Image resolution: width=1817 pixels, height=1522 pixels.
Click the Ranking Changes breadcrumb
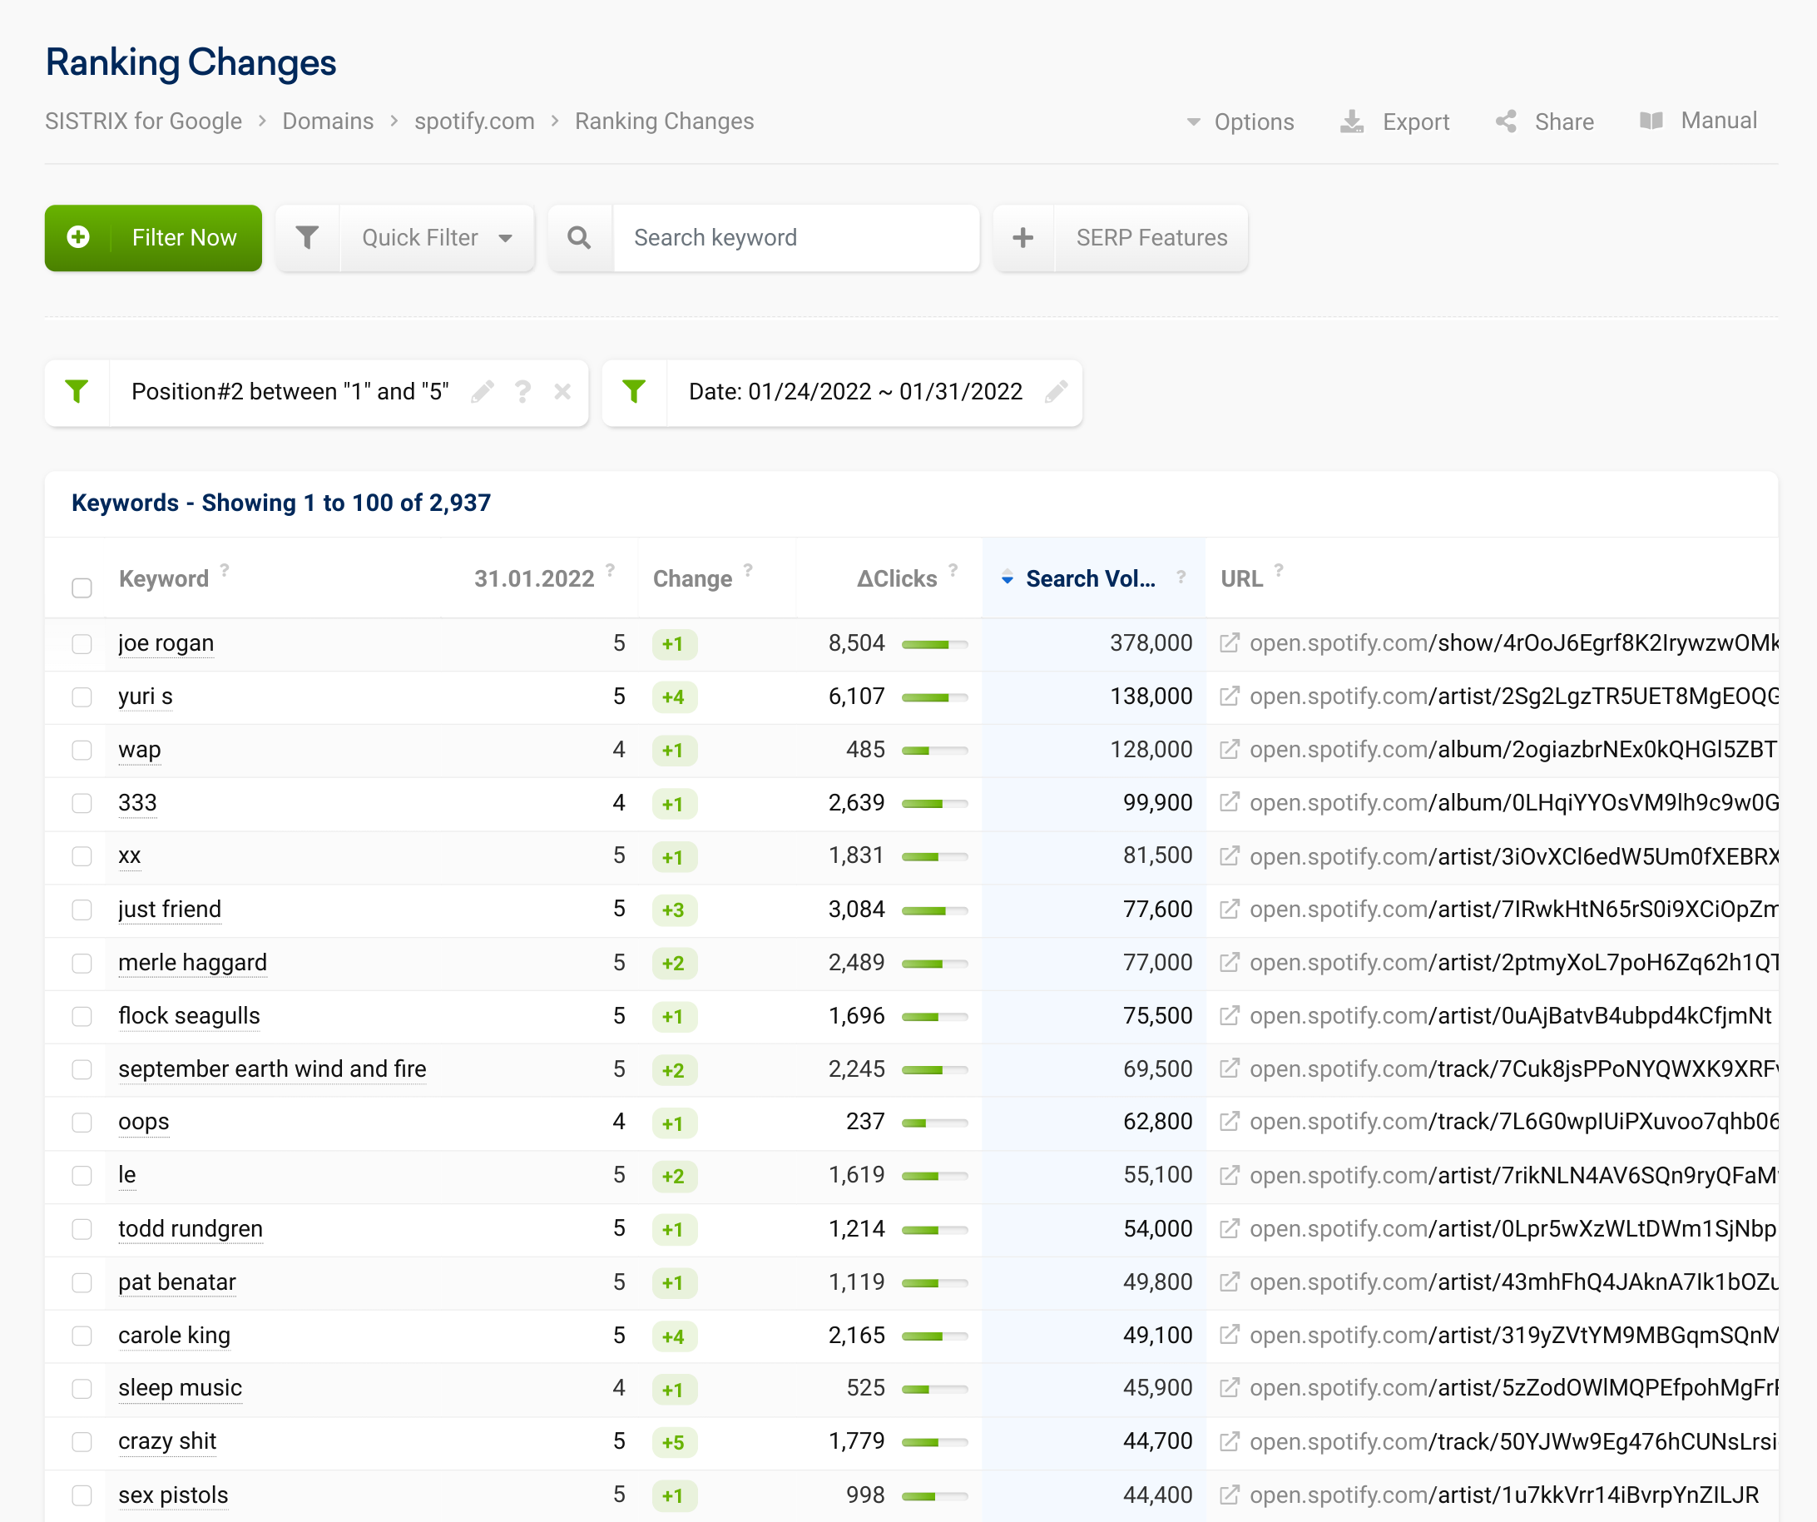665,121
